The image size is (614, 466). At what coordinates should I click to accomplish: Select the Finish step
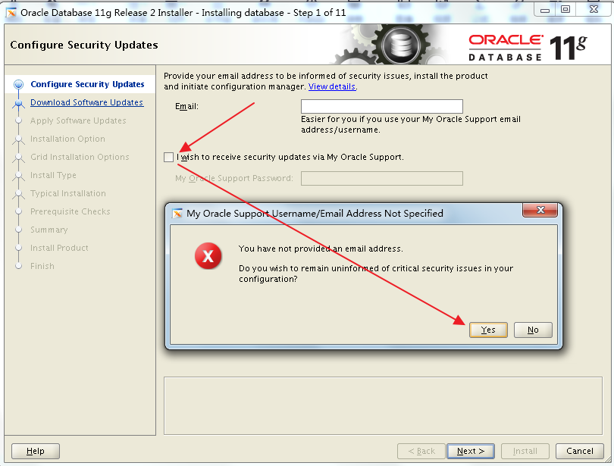coord(42,266)
